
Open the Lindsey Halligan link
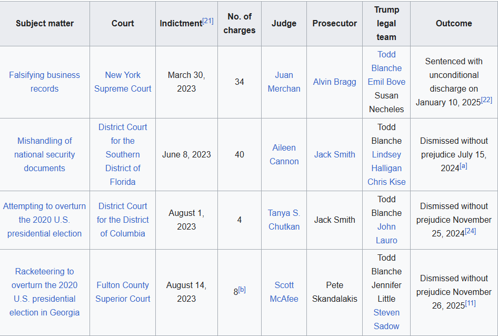click(386, 161)
